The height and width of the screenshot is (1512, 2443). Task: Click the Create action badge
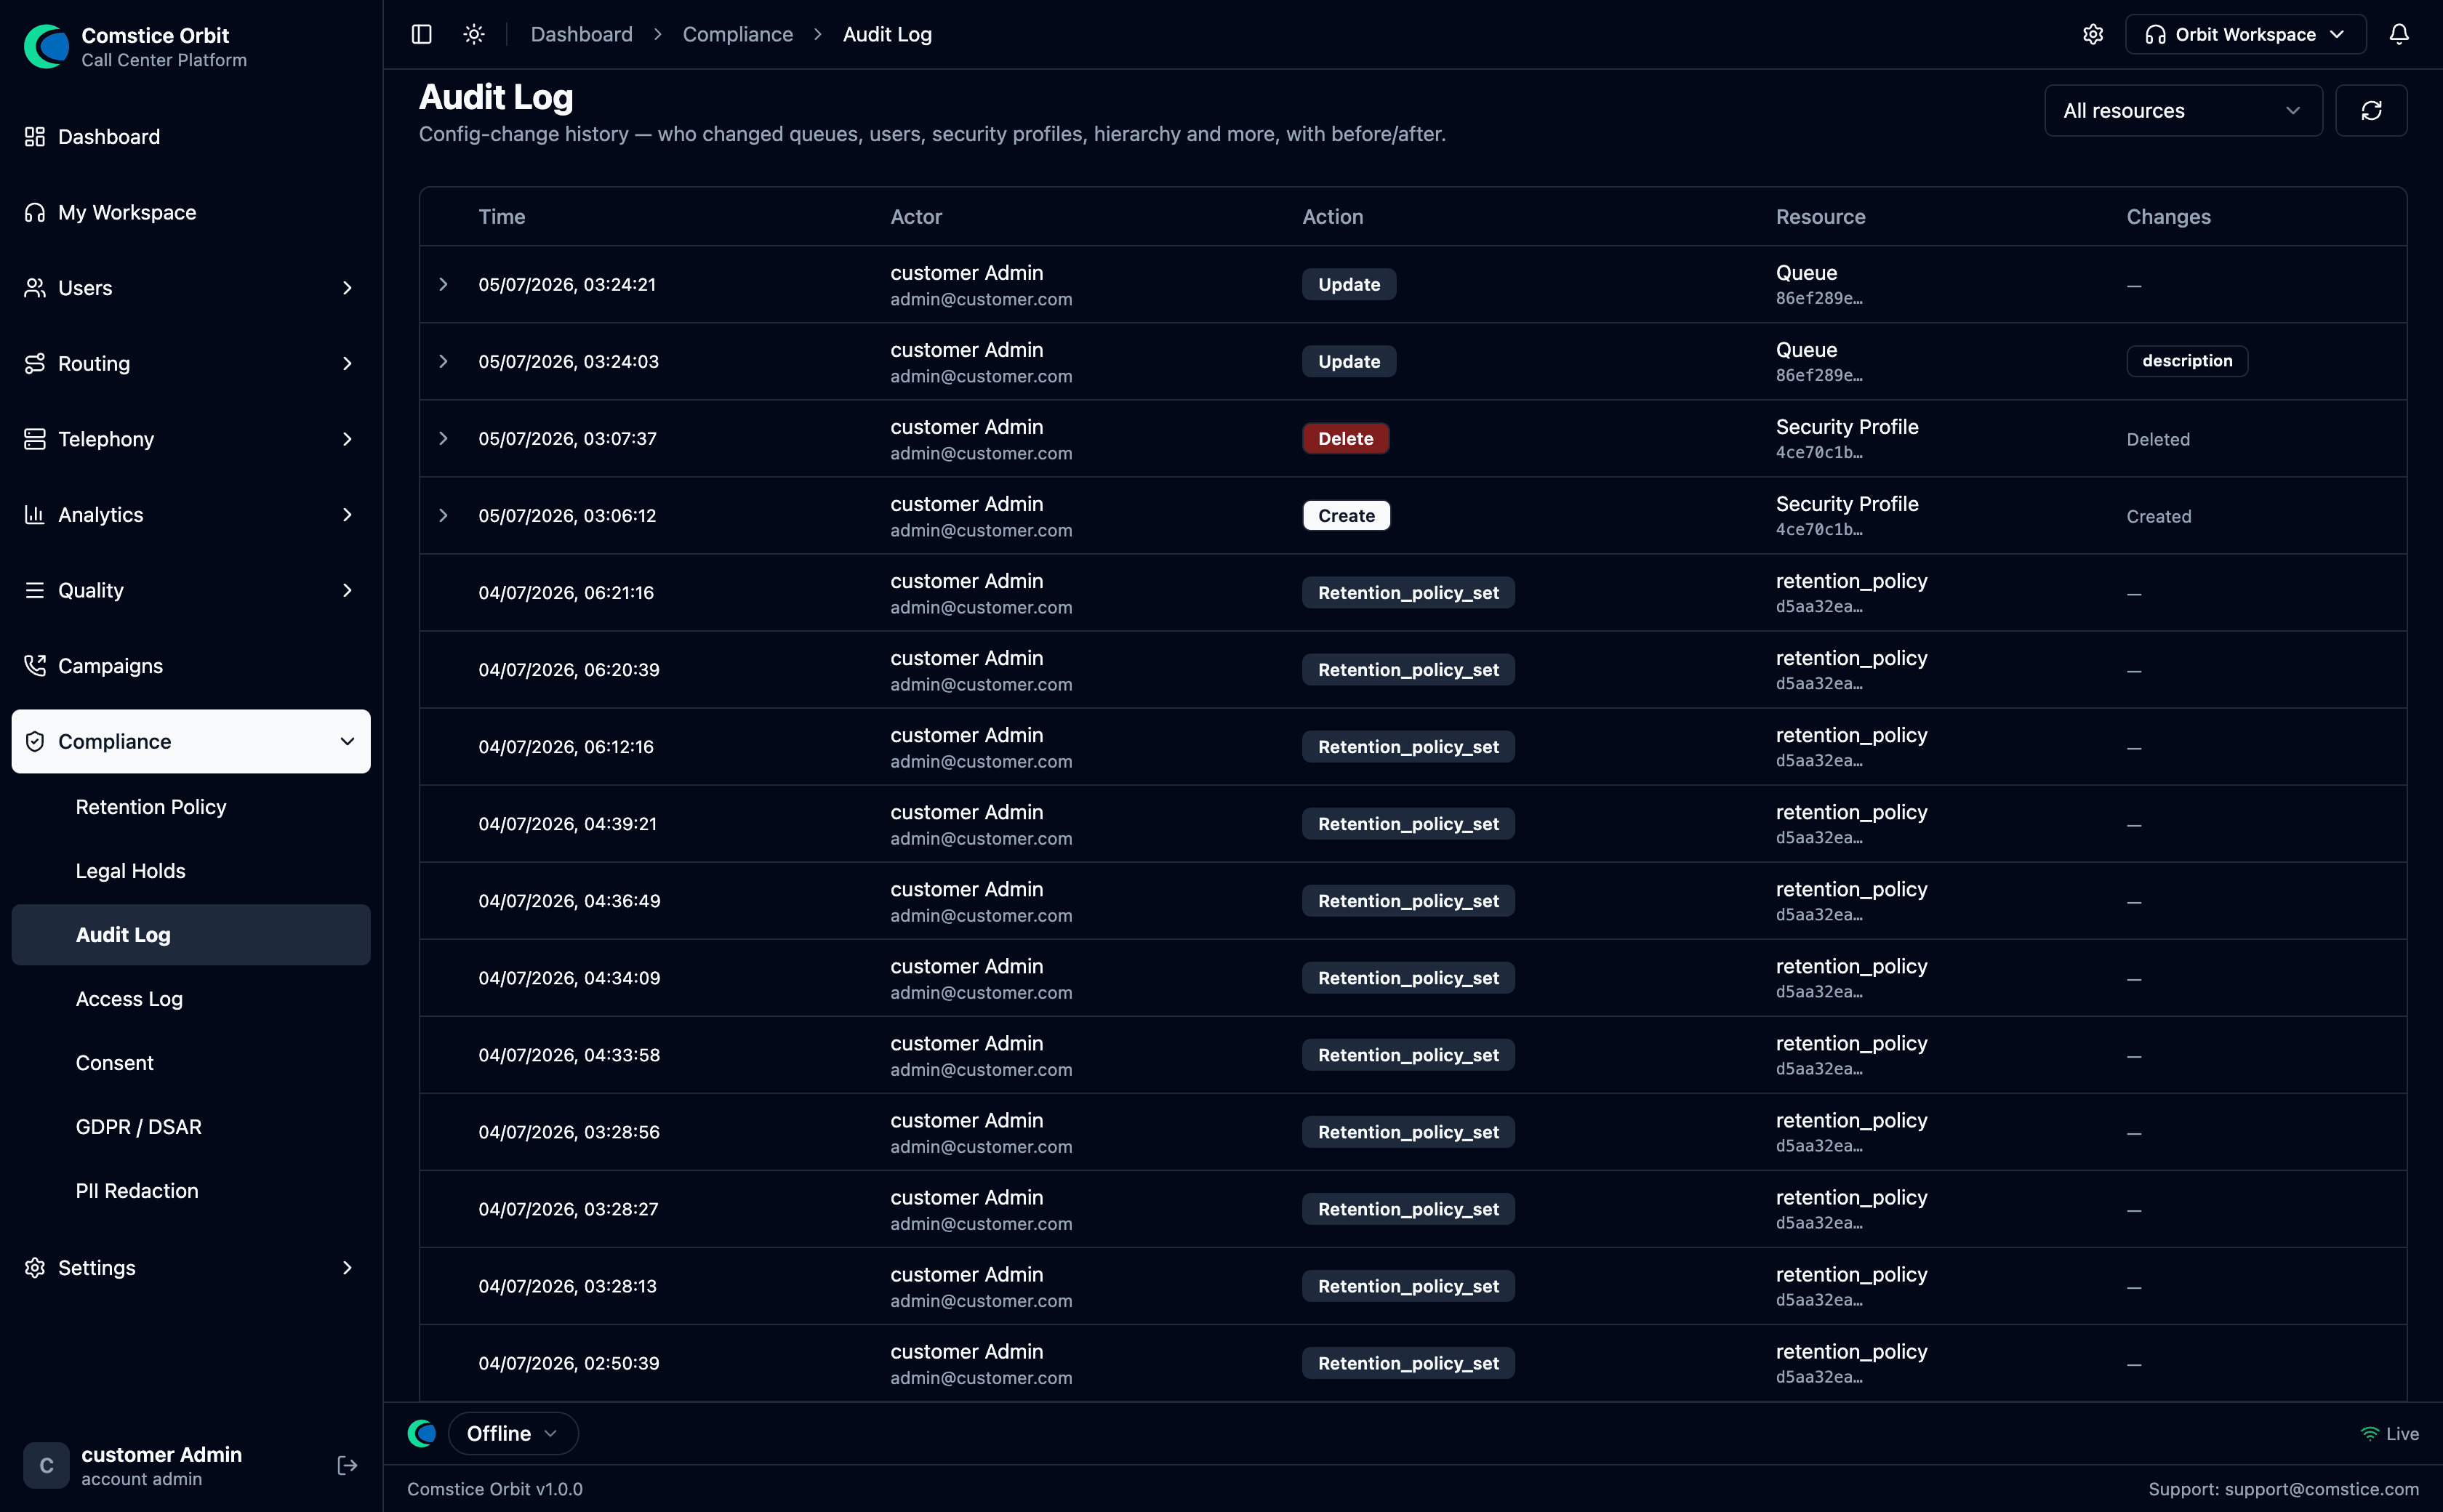click(x=1346, y=515)
